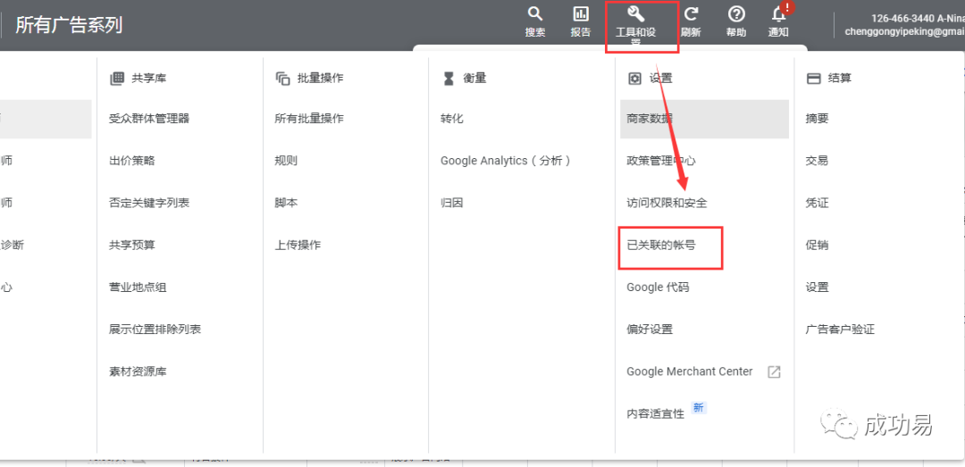The width and height of the screenshot is (965, 467).
Task: Click the 共享库 section icon
Action: (x=116, y=79)
